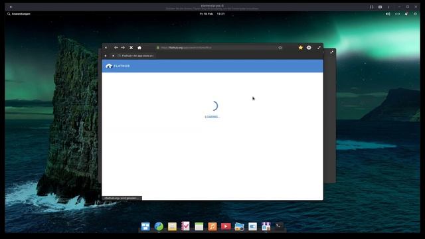Launch the Music app from the dock

[x=212, y=226]
